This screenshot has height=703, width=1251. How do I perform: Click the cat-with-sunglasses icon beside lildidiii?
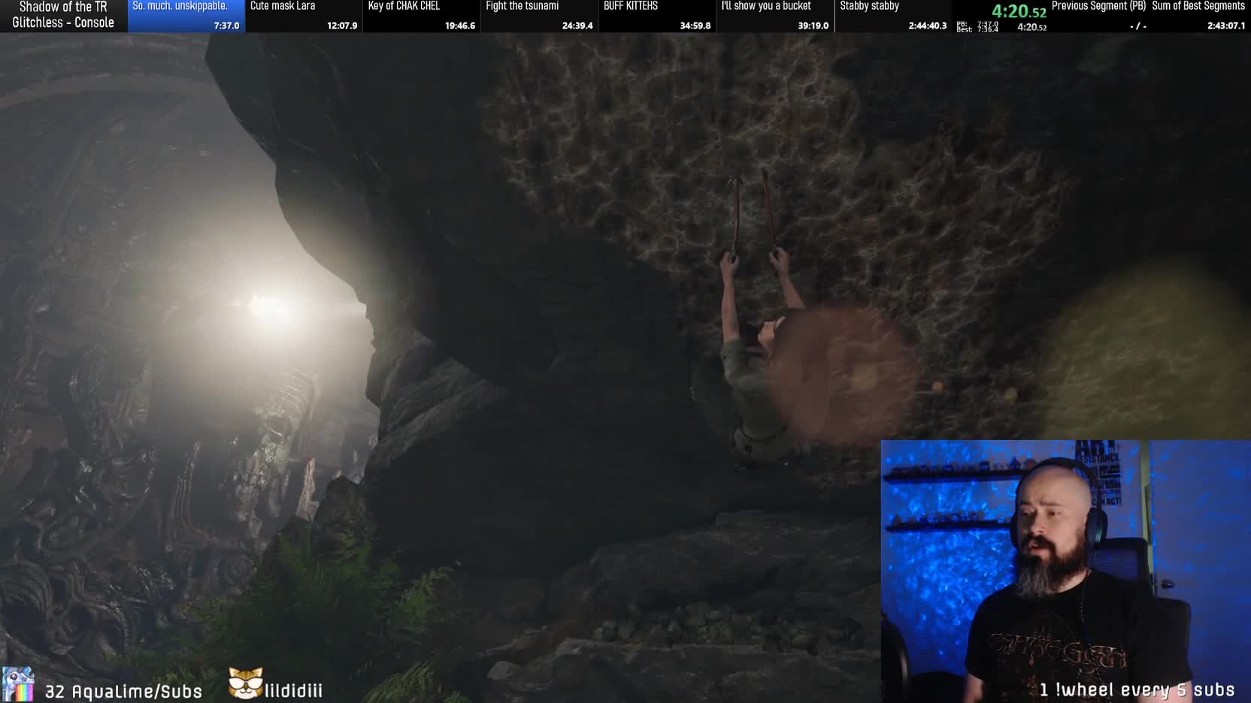246,683
